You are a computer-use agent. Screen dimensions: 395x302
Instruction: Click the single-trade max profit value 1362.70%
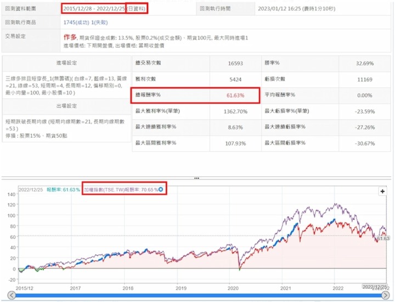[x=235, y=111]
